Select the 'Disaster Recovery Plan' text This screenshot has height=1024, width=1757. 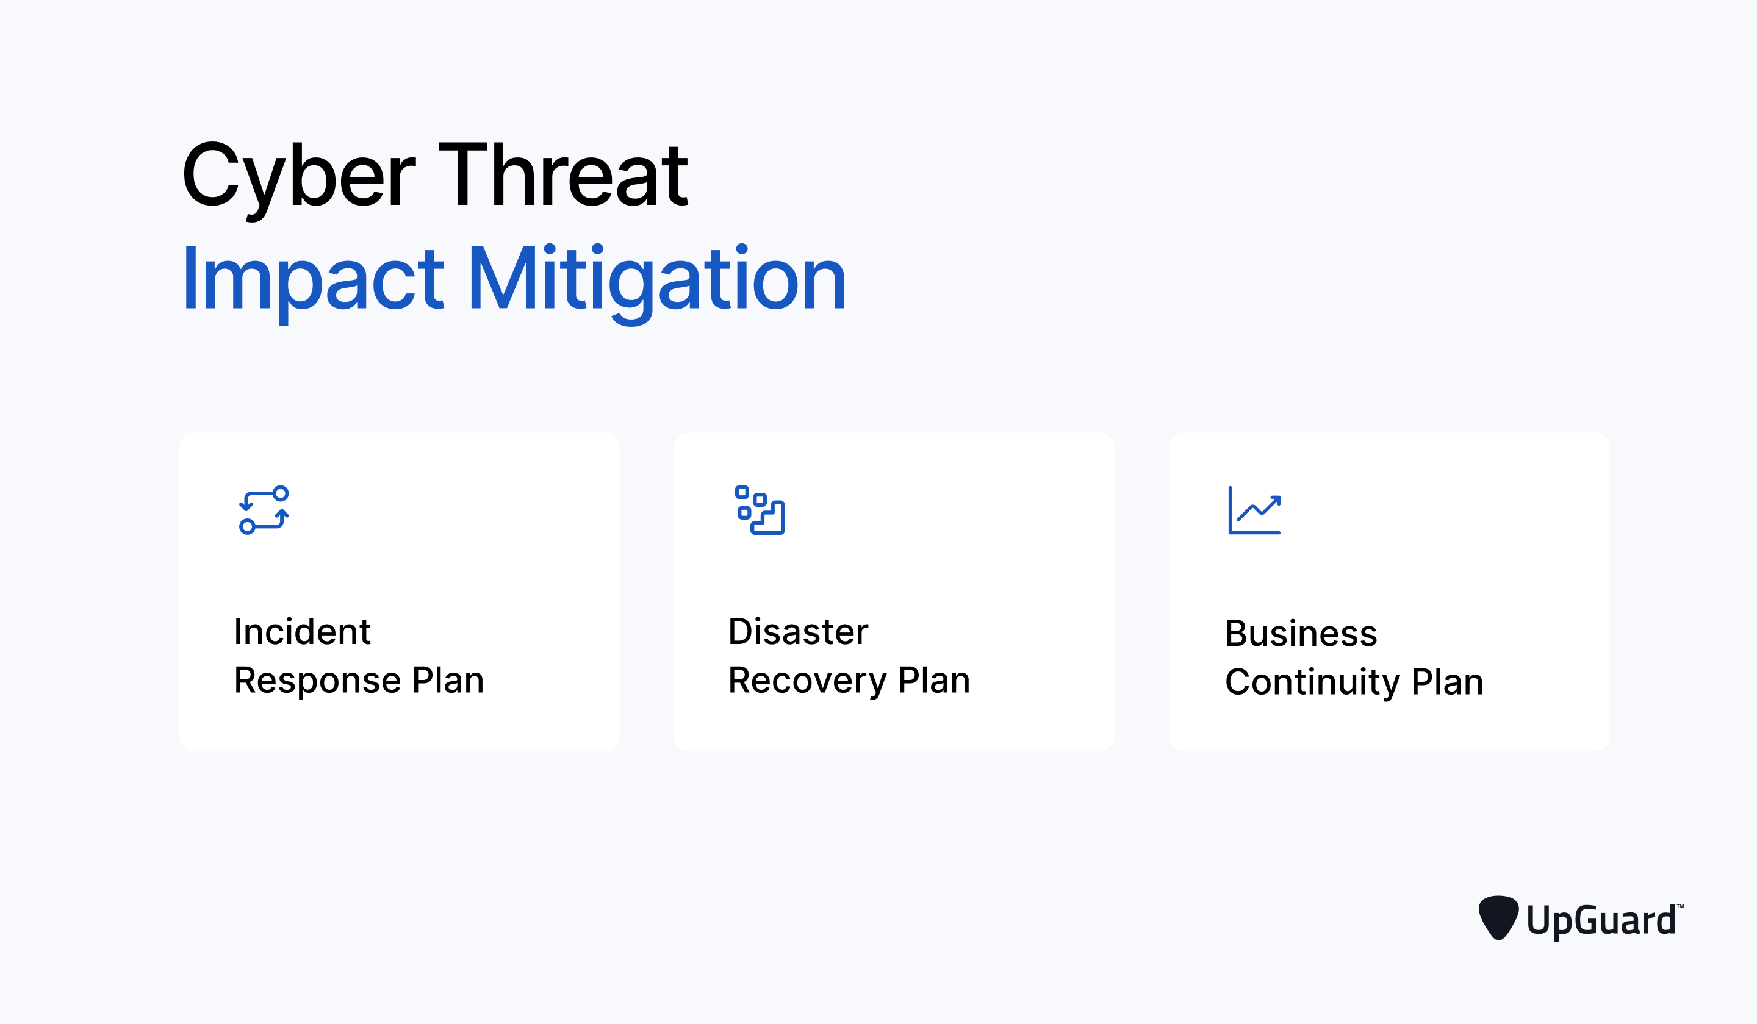[849, 657]
